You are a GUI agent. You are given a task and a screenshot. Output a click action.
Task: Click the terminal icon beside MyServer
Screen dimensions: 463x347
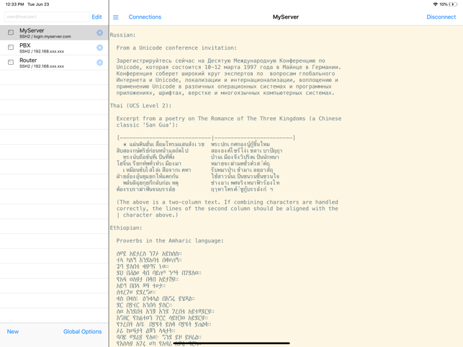pos(11,32)
